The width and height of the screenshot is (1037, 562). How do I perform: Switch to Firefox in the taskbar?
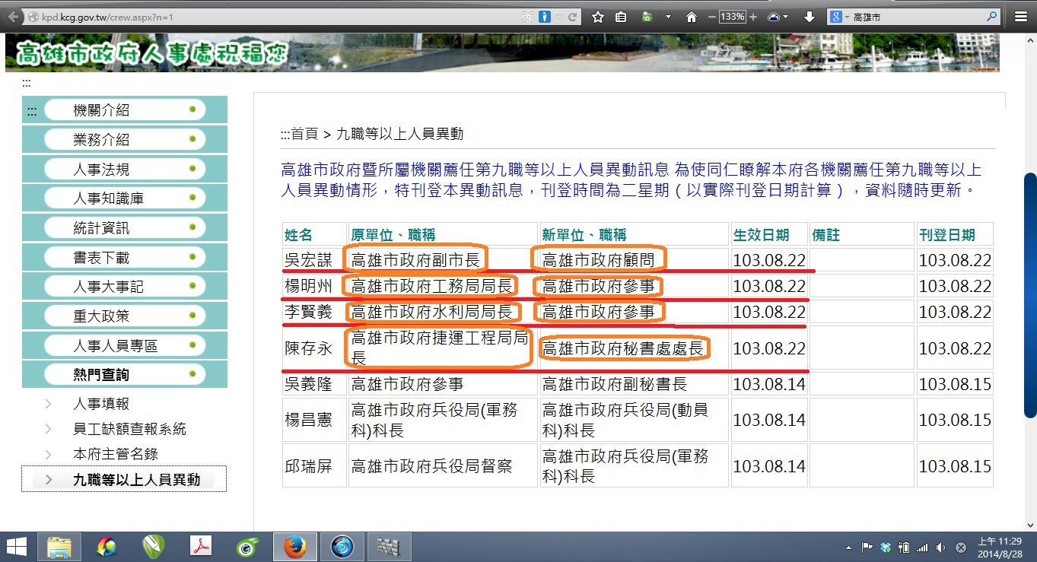(x=294, y=546)
